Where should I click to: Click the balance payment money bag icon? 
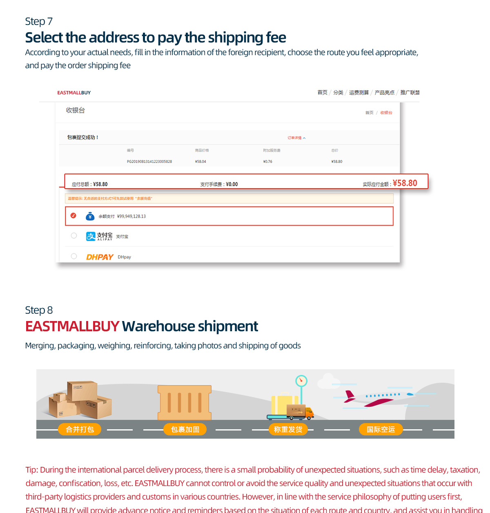(90, 216)
